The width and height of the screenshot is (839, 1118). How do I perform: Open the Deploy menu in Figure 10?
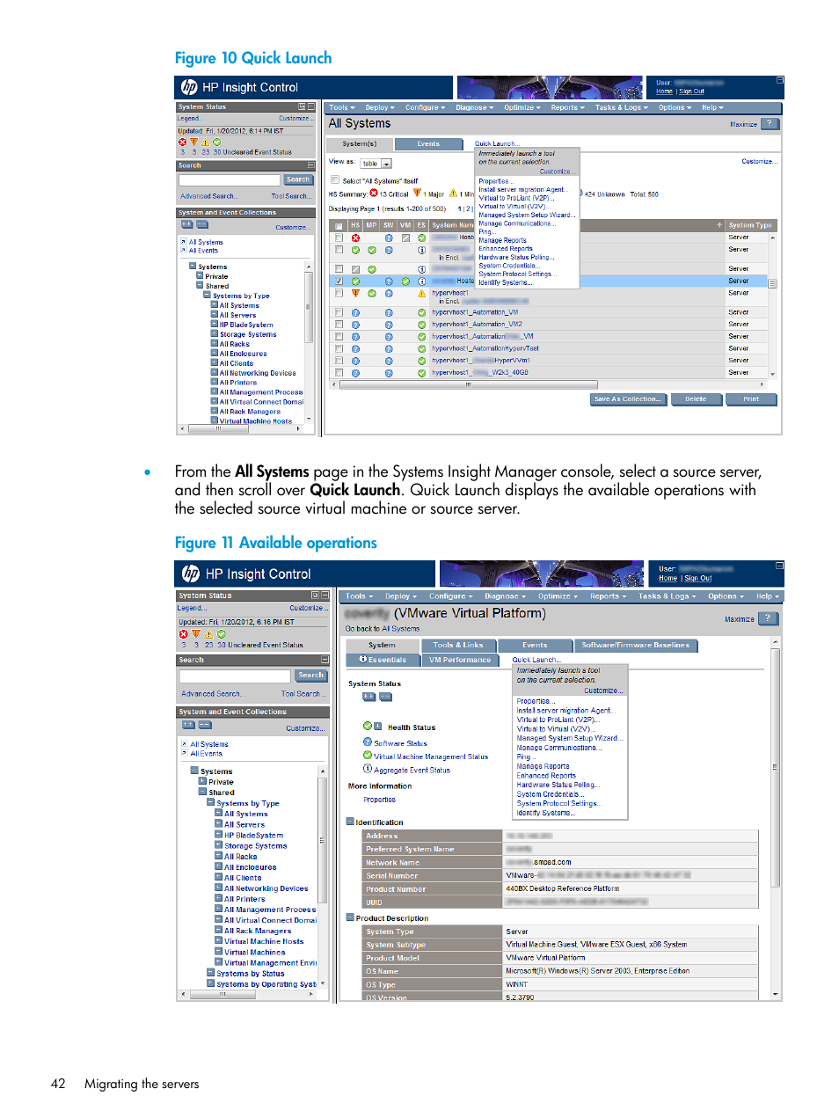pyautogui.click(x=380, y=107)
